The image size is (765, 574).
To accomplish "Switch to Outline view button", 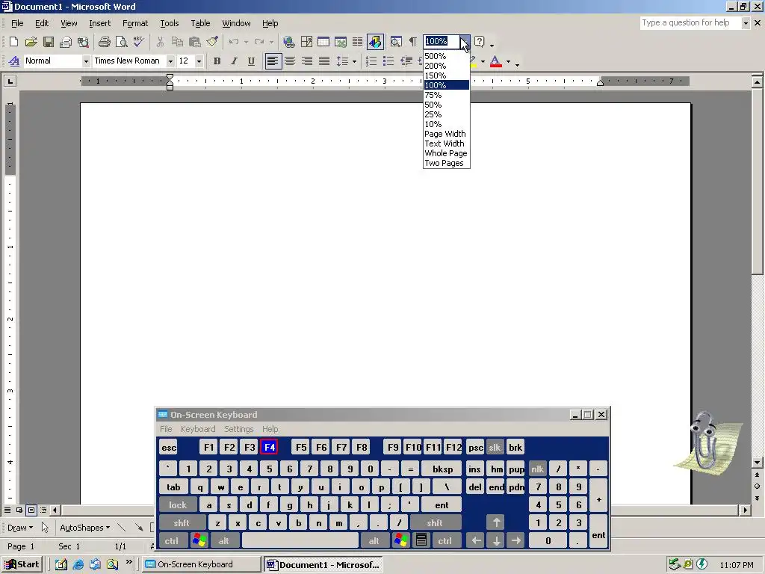I will pos(43,510).
